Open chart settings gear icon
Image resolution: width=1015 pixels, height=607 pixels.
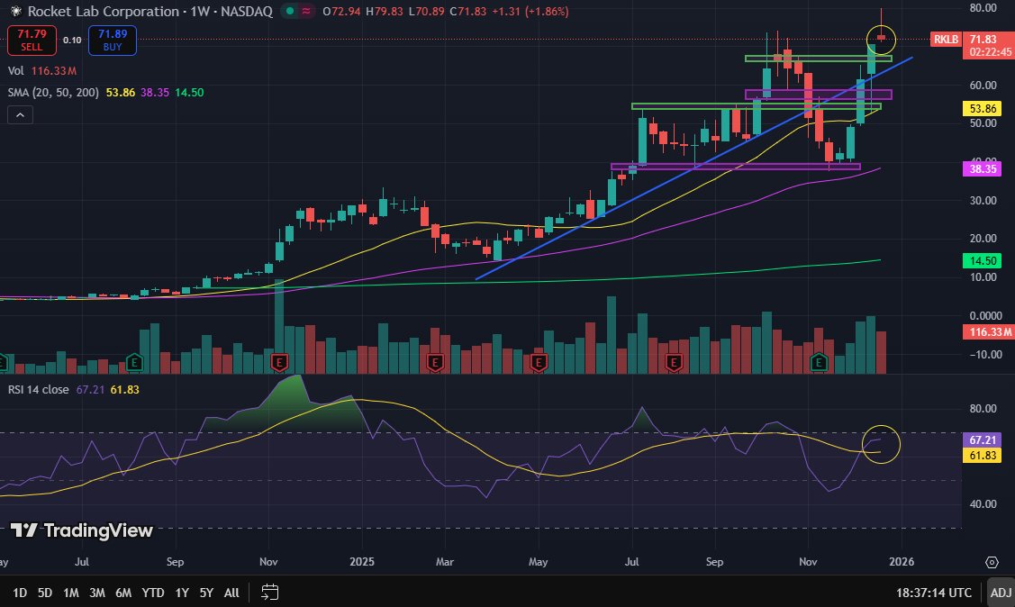pos(991,562)
